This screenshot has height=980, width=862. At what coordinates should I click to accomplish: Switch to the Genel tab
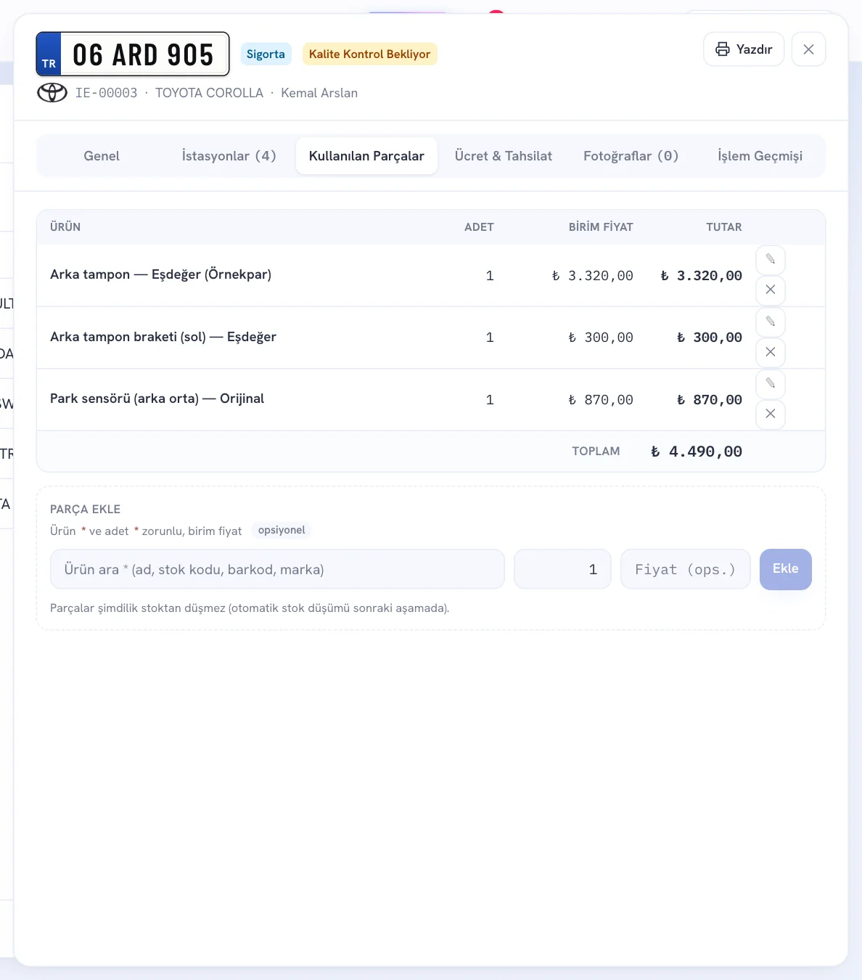[102, 156]
